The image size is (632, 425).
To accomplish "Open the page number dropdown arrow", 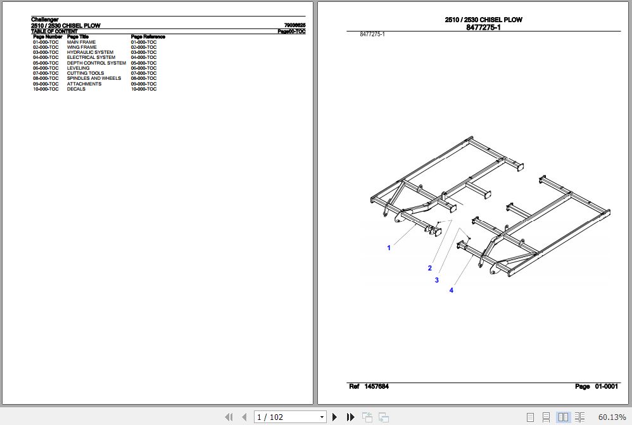I will click(x=322, y=417).
